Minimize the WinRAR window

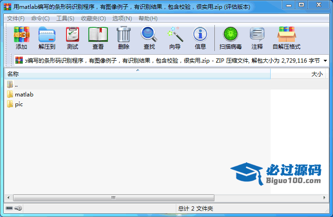click(289, 5)
